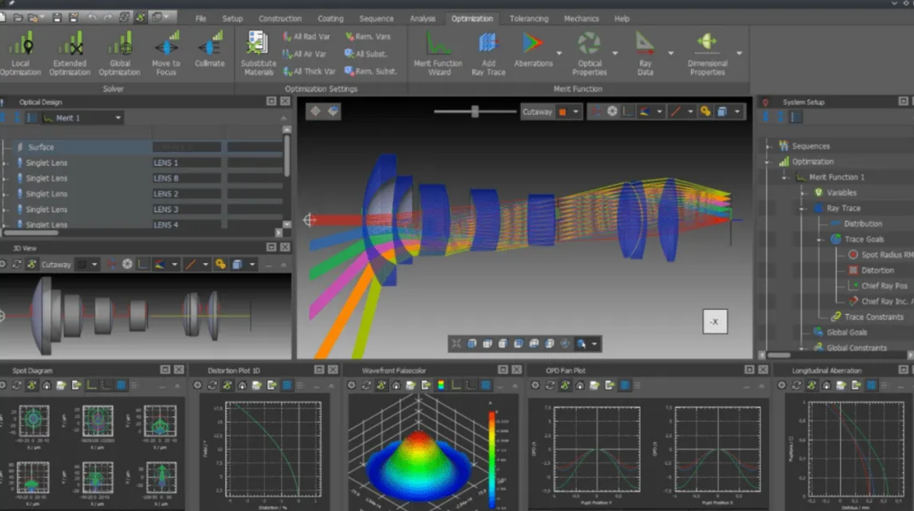Viewport: 914px width, 511px height.
Task: Open the Cutaway mode dropdown in main 3D view
Action: 576,112
